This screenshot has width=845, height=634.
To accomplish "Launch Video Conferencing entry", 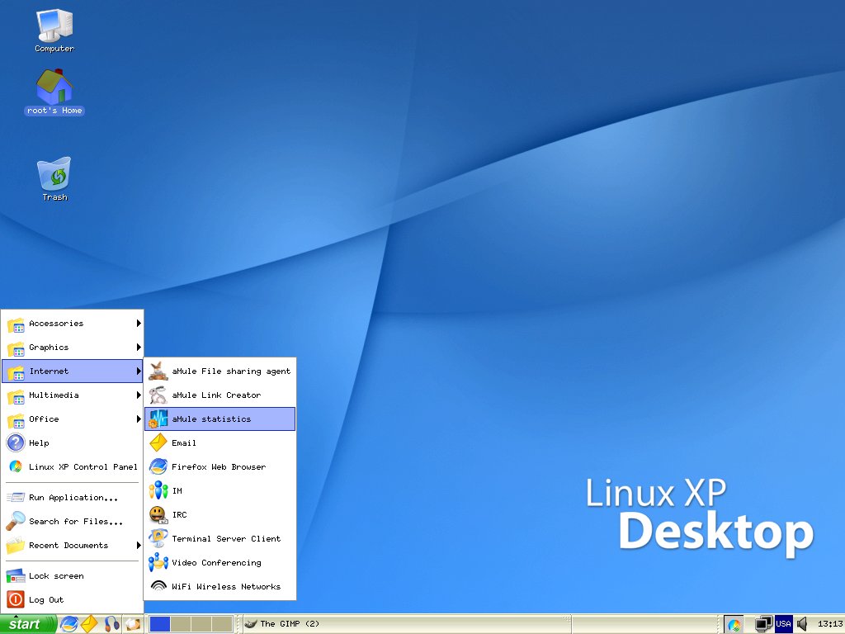I will (220, 562).
